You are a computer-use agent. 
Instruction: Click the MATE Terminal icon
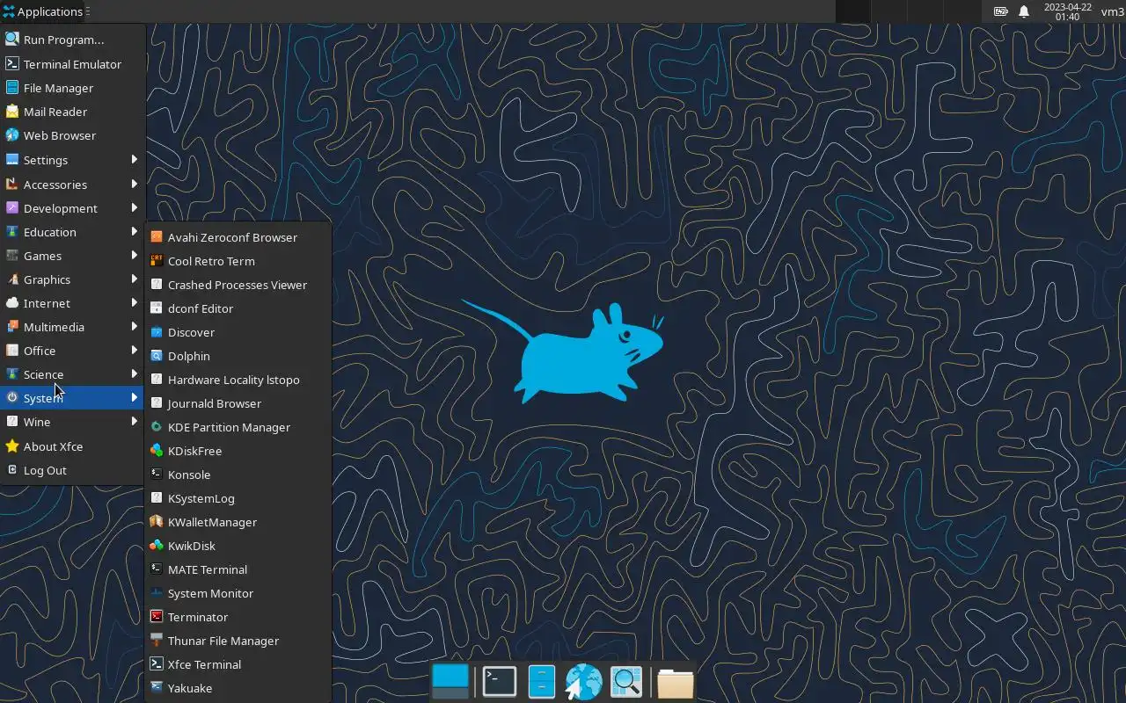pyautogui.click(x=157, y=569)
